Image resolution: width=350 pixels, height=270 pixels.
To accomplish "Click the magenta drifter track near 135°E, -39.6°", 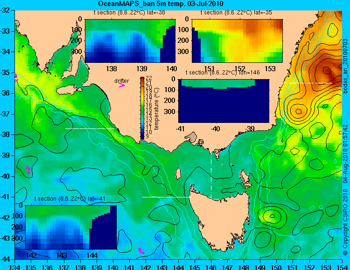I will point(28,170).
